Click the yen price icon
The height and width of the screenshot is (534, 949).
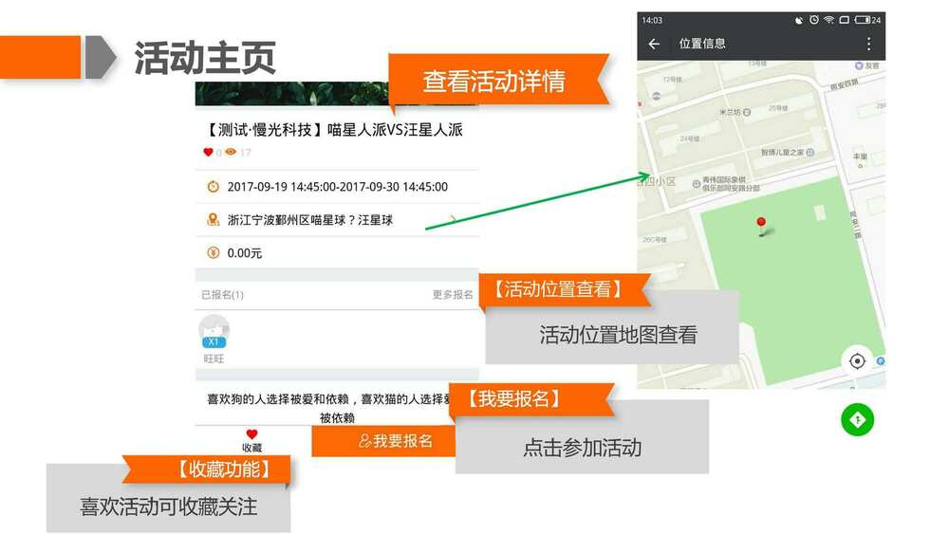[213, 252]
